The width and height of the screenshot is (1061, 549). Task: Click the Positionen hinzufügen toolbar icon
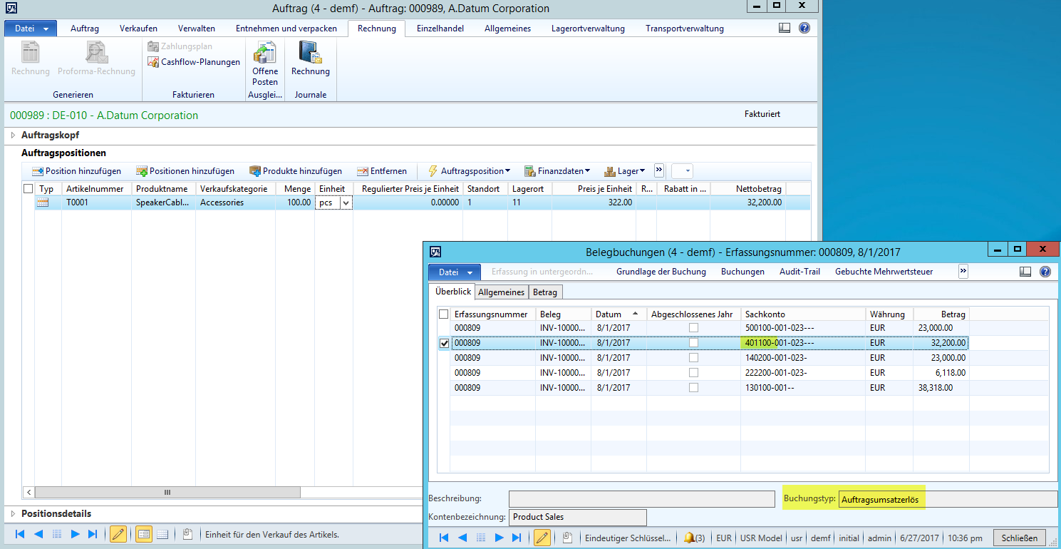pos(143,171)
